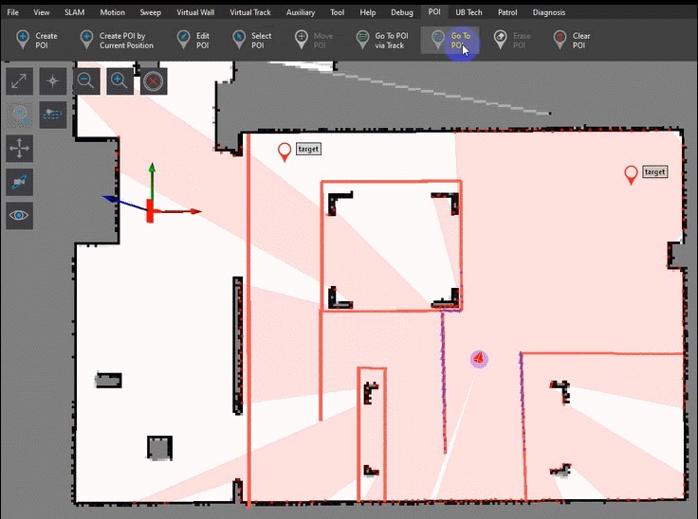The height and width of the screenshot is (519, 698).
Task: Toggle the four-way pan move tool
Action: point(20,149)
